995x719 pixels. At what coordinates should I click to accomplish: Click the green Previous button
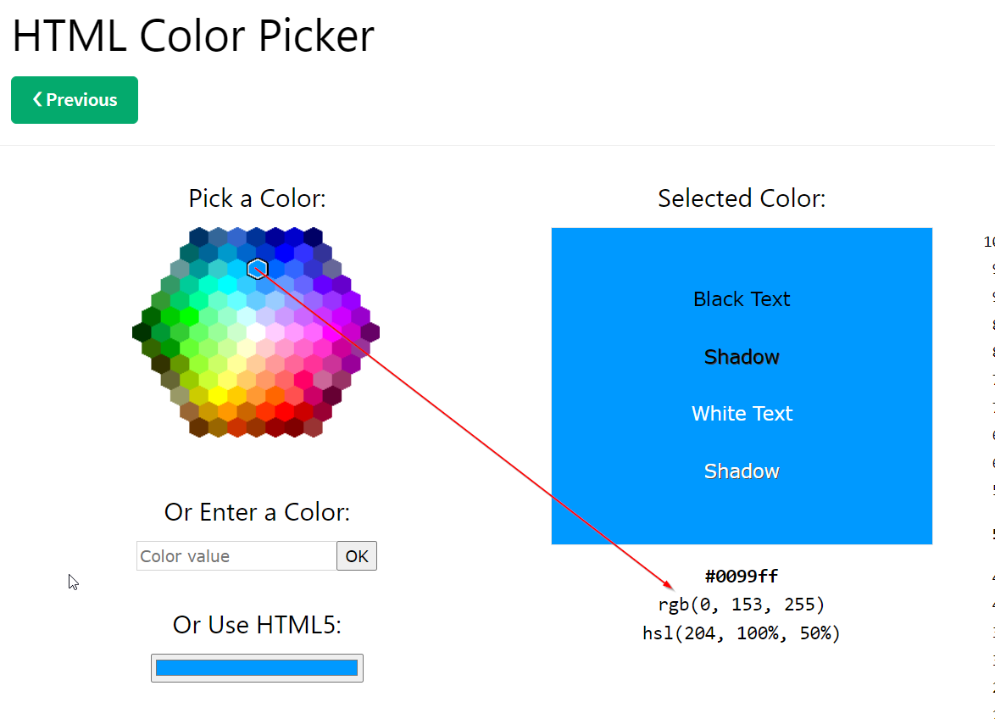click(75, 100)
